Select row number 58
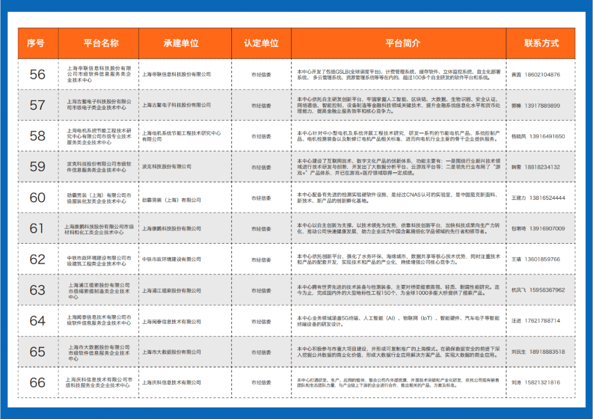This screenshot has width=593, height=419. click(x=37, y=136)
